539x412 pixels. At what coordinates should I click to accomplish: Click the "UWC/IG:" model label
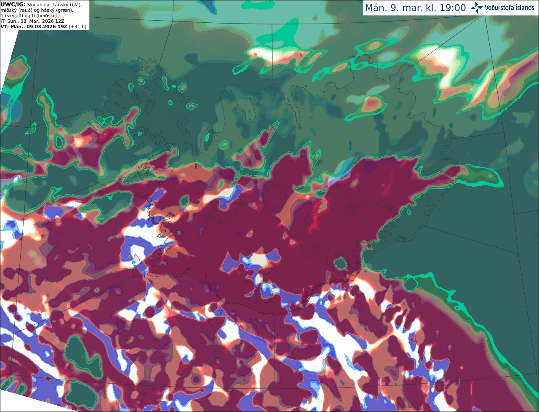click(x=13, y=4)
